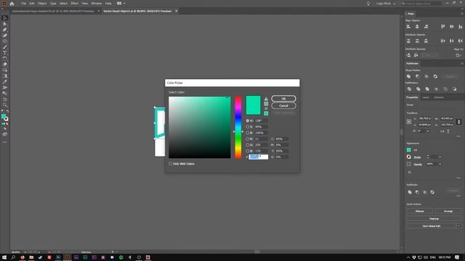Click the hex color input field
The width and height of the screenshot is (465, 261).
[x=259, y=157]
